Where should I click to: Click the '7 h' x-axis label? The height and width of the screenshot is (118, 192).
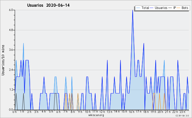(65, 112)
